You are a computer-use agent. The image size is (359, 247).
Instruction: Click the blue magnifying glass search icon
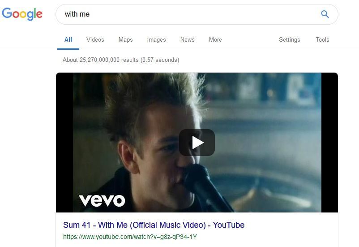(325, 14)
